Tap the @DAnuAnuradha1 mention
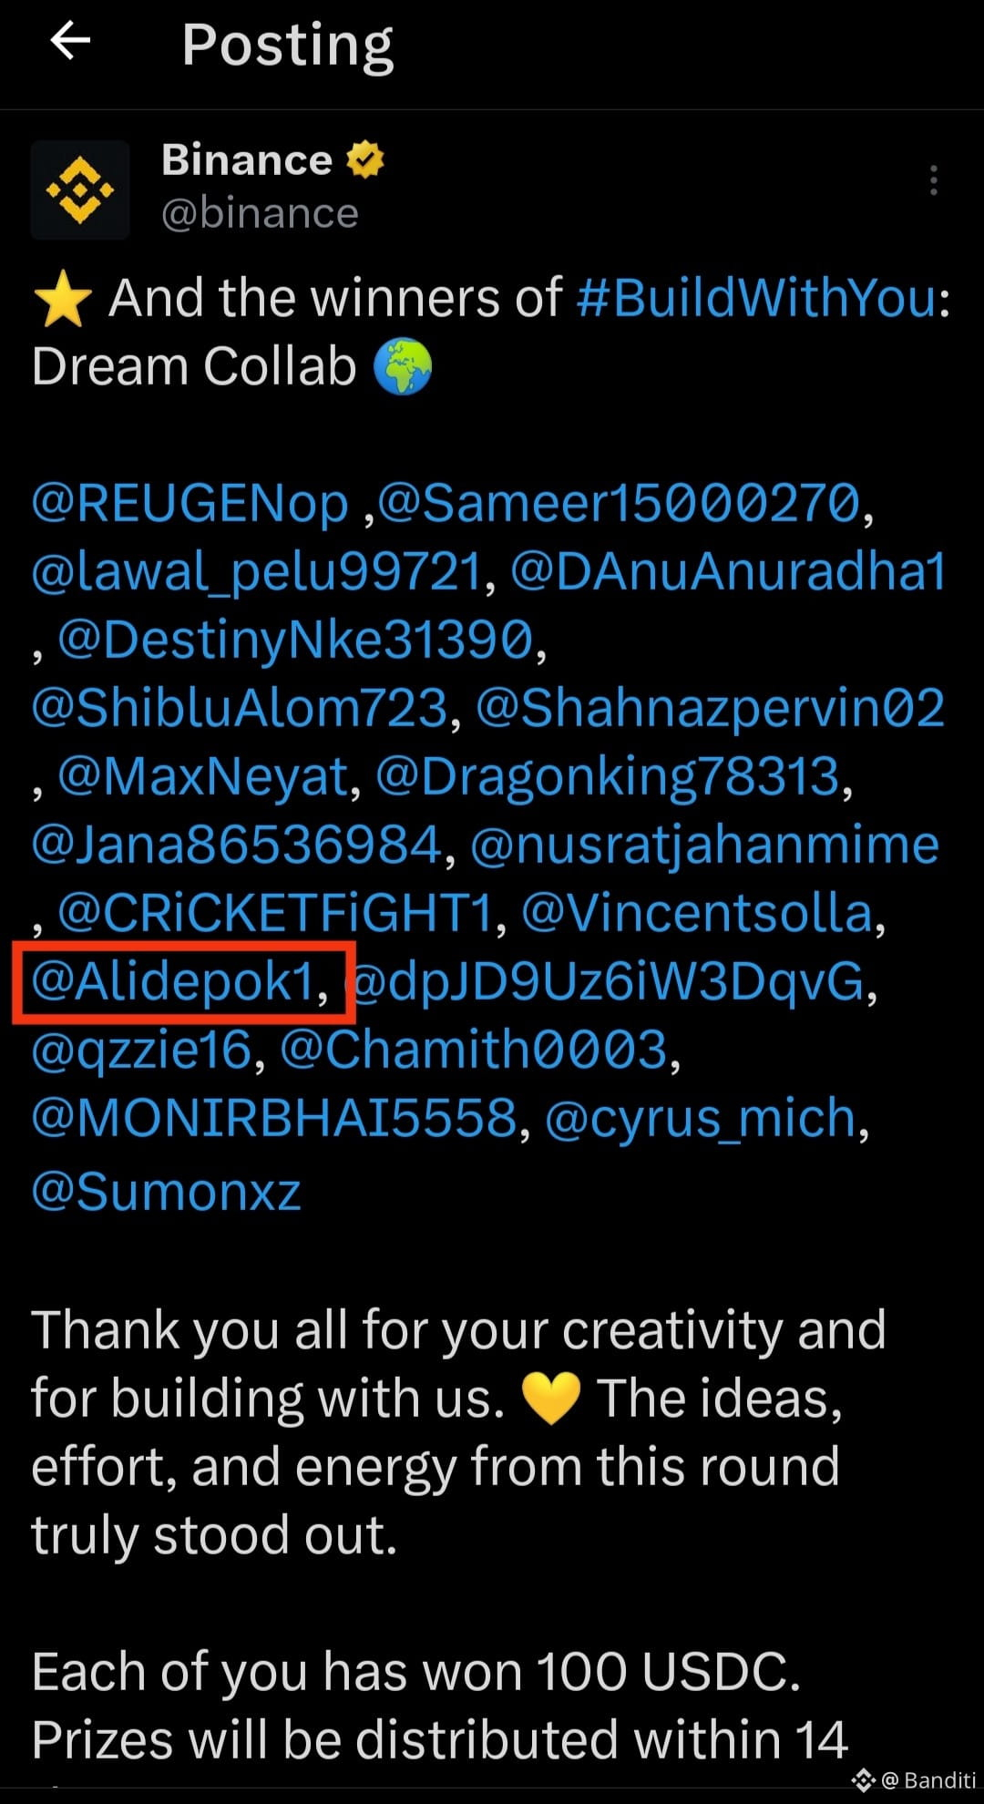This screenshot has width=984, height=1804. [x=728, y=571]
